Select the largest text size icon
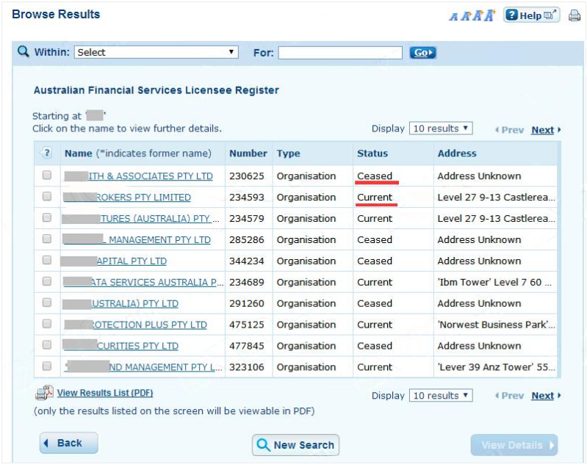 (489, 15)
